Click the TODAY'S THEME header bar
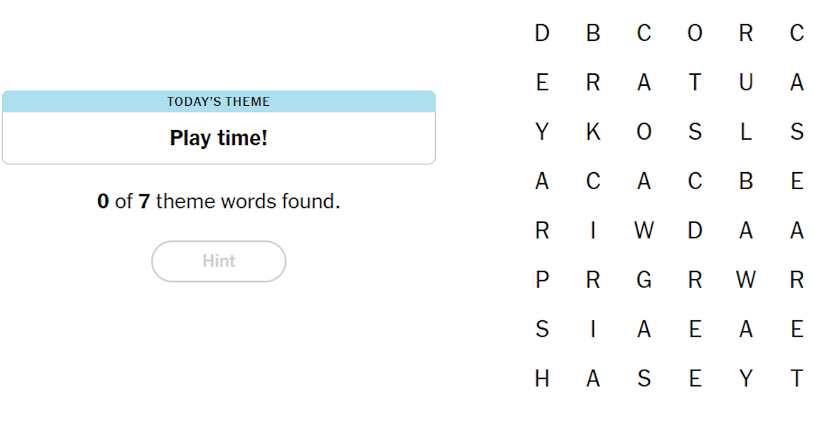The width and height of the screenshot is (814, 425). (x=218, y=101)
